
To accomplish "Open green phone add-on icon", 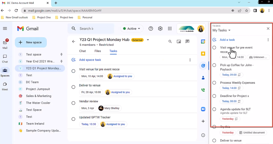I will (203, 90).
